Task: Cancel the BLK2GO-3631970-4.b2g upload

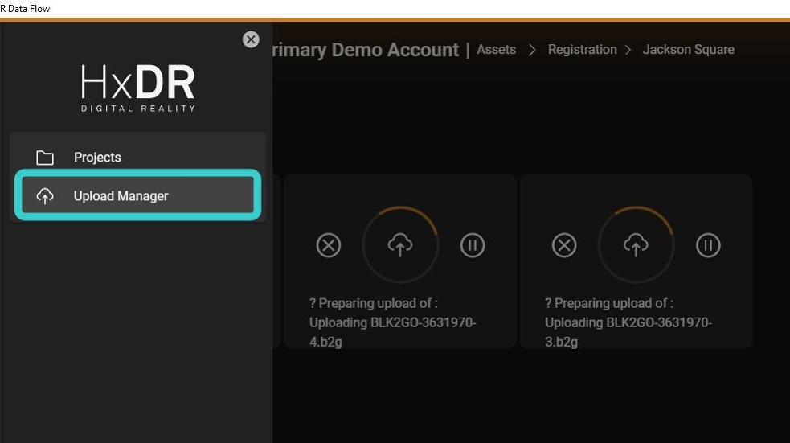Action: tap(329, 245)
